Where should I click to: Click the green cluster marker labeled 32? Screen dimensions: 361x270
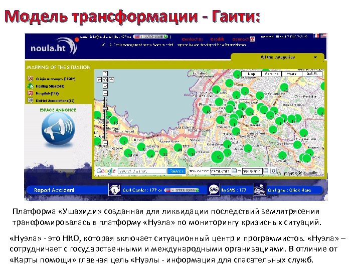click(x=163, y=152)
